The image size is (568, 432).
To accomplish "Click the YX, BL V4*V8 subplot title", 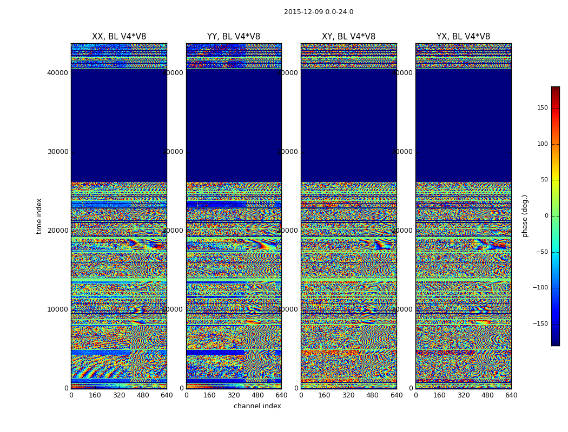I will [x=463, y=37].
